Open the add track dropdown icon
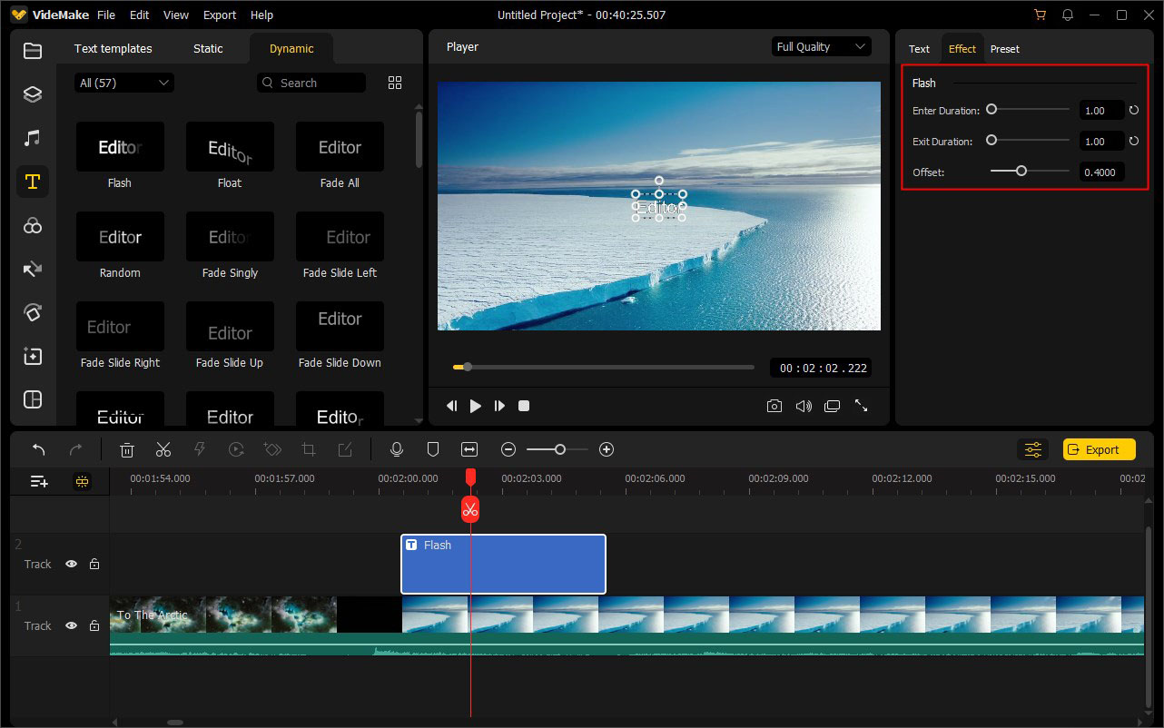Viewport: 1164px width, 728px height. tap(39, 482)
